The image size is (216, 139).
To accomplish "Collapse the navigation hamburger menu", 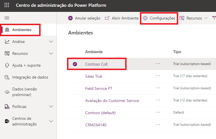I will pos(7,18).
